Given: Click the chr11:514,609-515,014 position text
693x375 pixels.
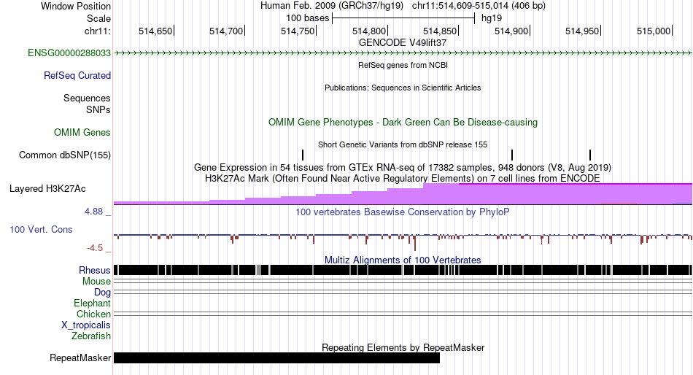Looking at the screenshot, I should [x=479, y=6].
